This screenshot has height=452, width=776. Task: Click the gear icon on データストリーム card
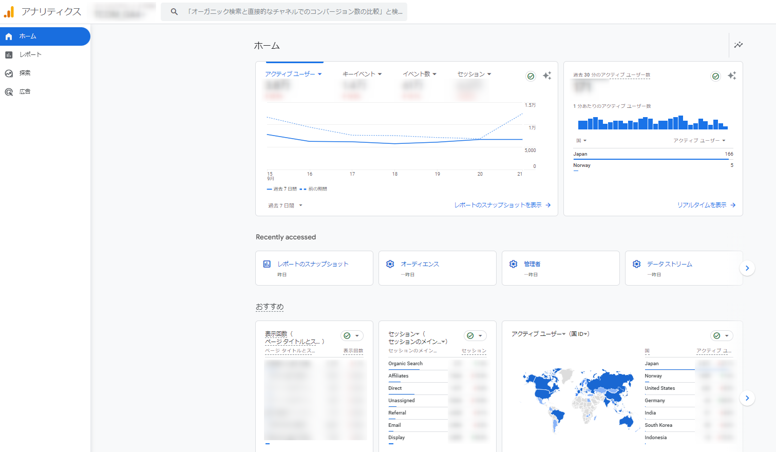click(x=637, y=264)
